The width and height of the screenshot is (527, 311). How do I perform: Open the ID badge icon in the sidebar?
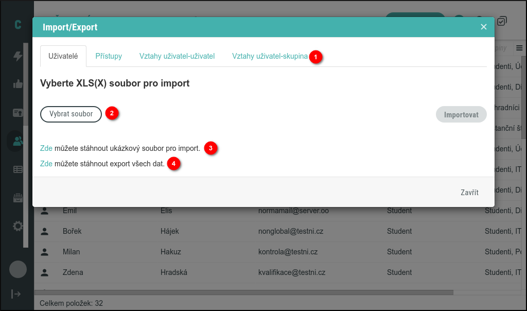point(17,113)
